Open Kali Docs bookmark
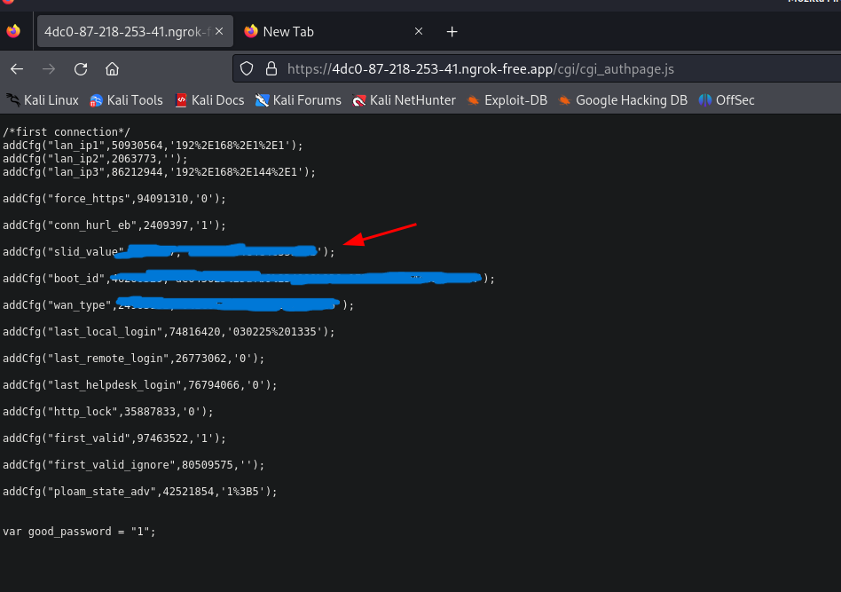The height and width of the screenshot is (592, 841). (x=209, y=100)
